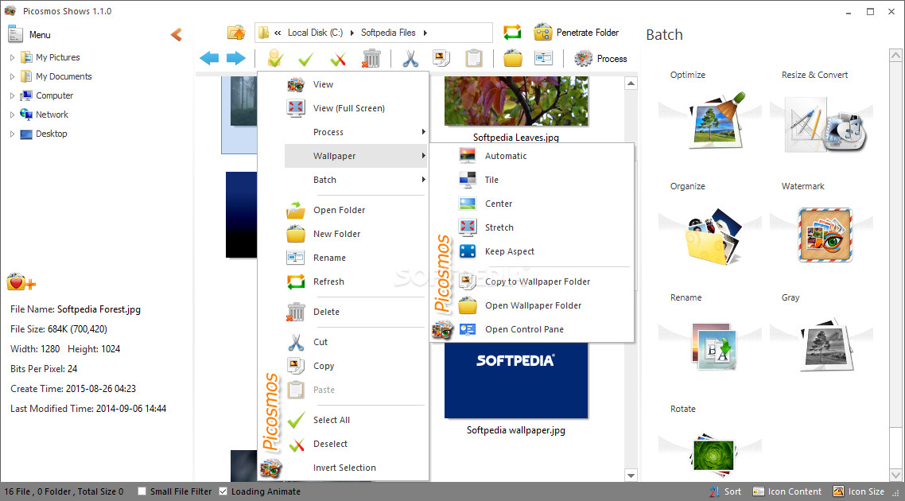Open the Menu button
This screenshot has width=905, height=501.
[x=29, y=35]
